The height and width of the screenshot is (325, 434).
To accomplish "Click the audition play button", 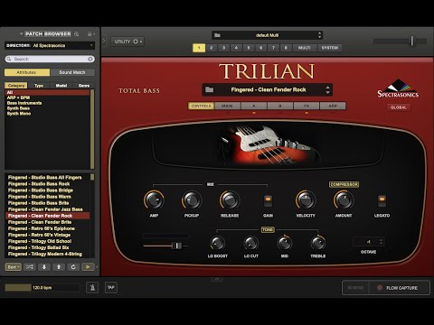I will [x=88, y=267].
